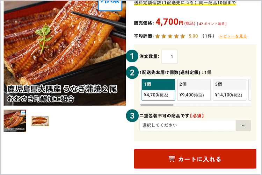
Task: Click the shopping cart icon on red button
Action: [x=172, y=159]
